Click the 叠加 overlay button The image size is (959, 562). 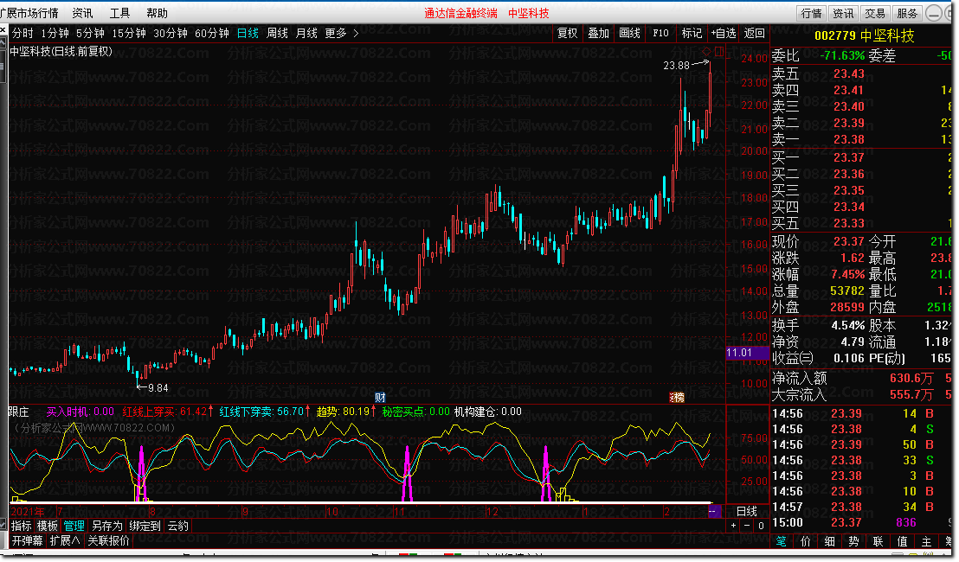(598, 33)
